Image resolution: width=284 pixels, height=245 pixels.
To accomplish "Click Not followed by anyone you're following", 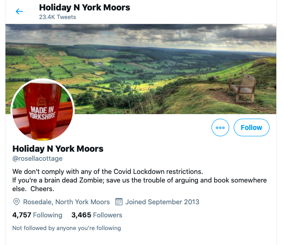I will pyautogui.click(x=67, y=228).
